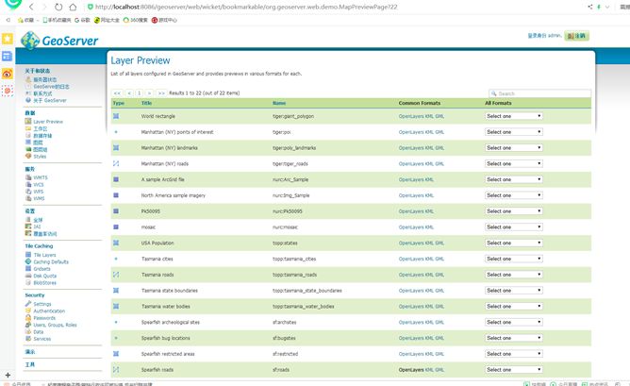Viewport: 630px width, 386px height.
Task: Open KML link for Tasmania state boundaries
Action: coord(429,291)
